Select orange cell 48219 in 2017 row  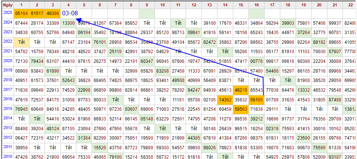[240, 90]
